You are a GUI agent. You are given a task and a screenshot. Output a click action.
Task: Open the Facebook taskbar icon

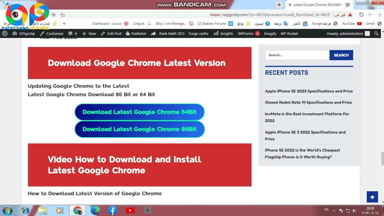pyautogui.click(x=112, y=210)
